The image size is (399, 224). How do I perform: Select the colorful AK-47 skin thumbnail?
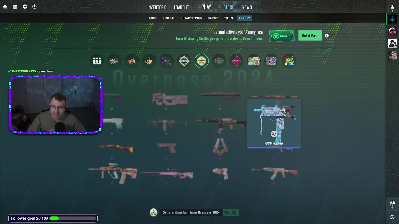[274, 173]
